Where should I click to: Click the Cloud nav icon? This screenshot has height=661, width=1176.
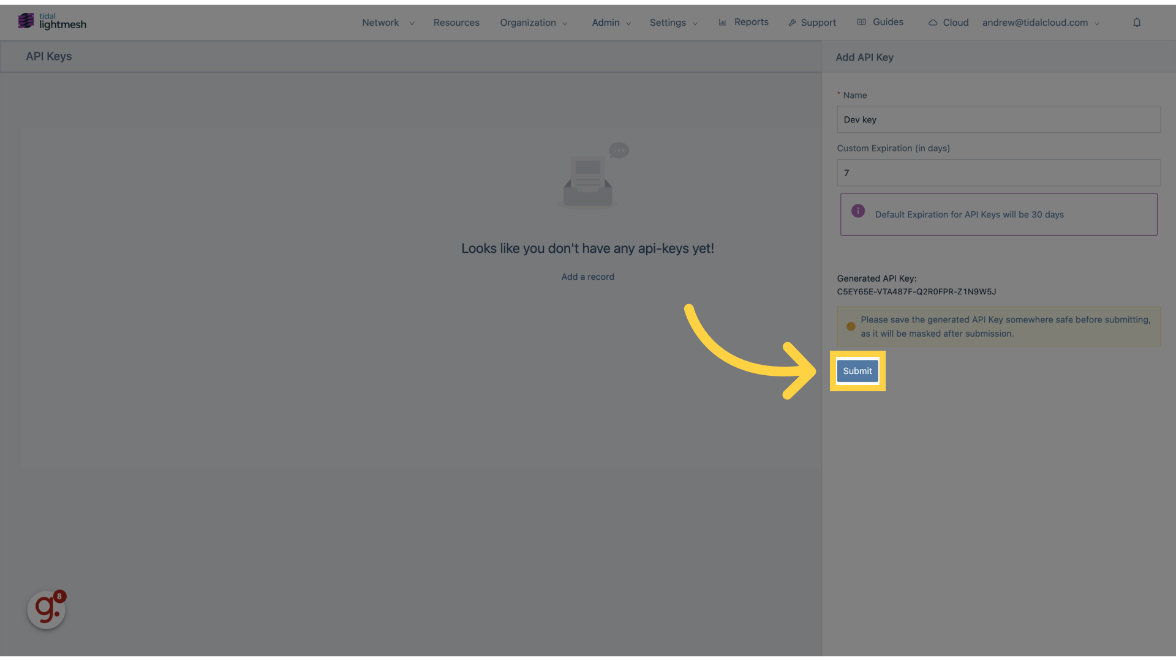(933, 22)
